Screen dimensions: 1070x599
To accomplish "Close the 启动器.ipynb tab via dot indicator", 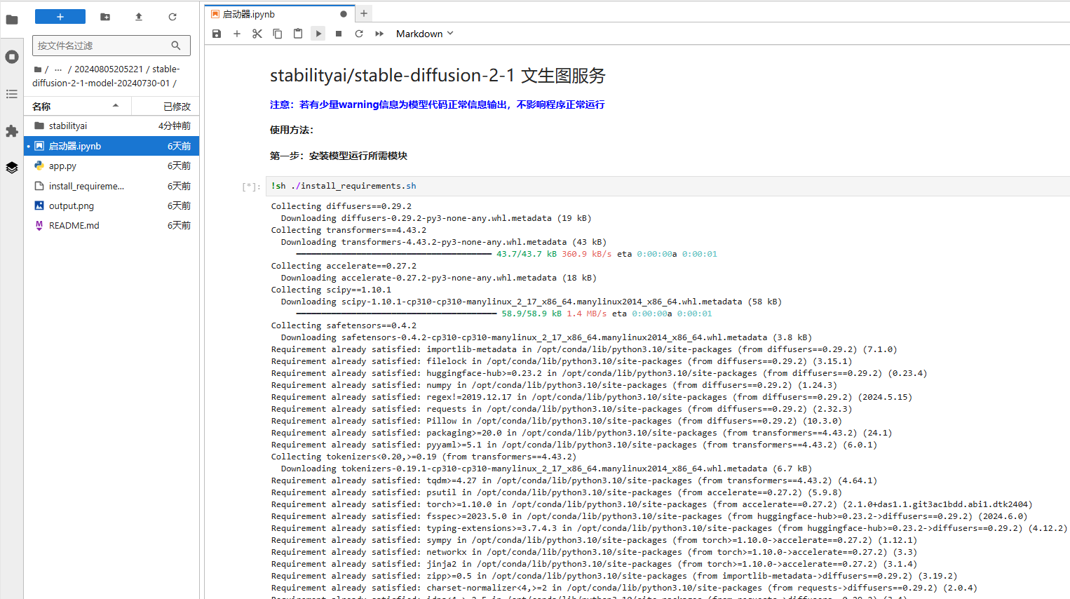I will [344, 14].
